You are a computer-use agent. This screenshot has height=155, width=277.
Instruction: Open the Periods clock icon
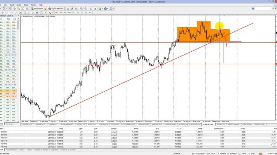point(106,9)
